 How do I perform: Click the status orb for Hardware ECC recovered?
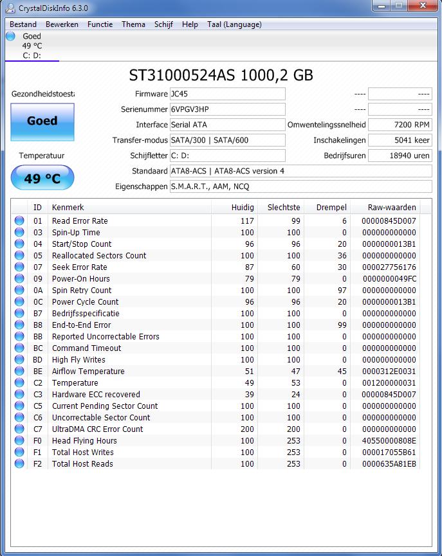pyautogui.click(x=19, y=394)
